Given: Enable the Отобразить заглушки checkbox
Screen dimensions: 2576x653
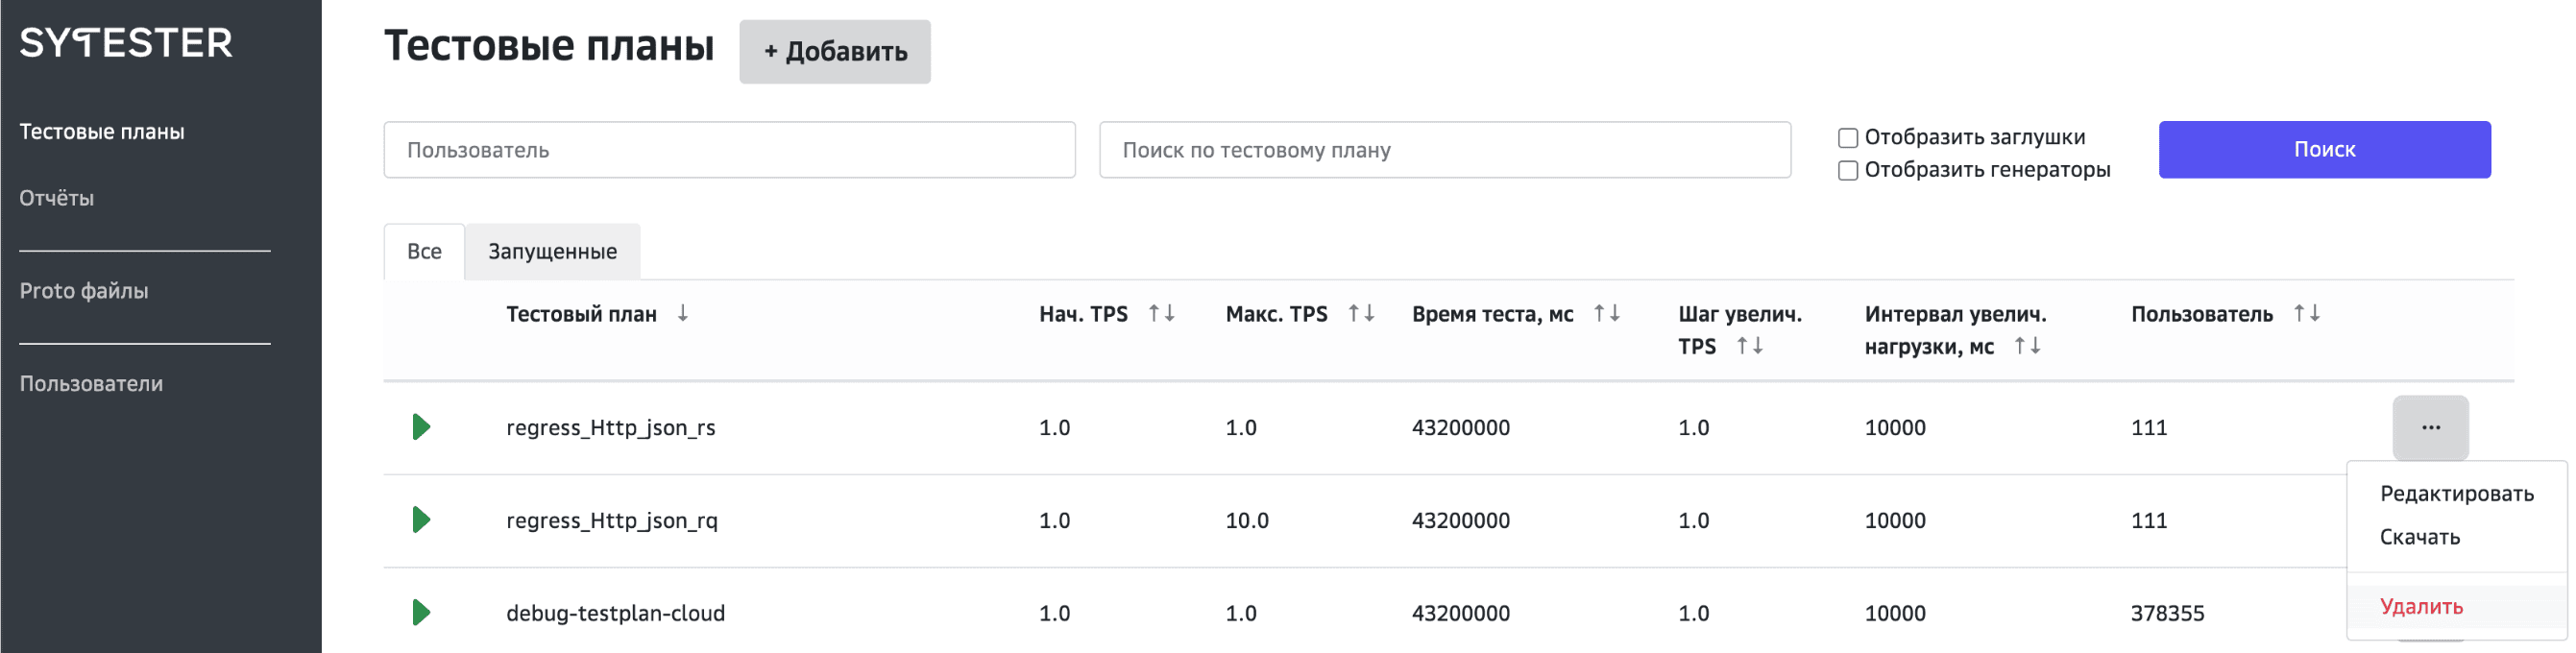Looking at the screenshot, I should coord(1847,137).
